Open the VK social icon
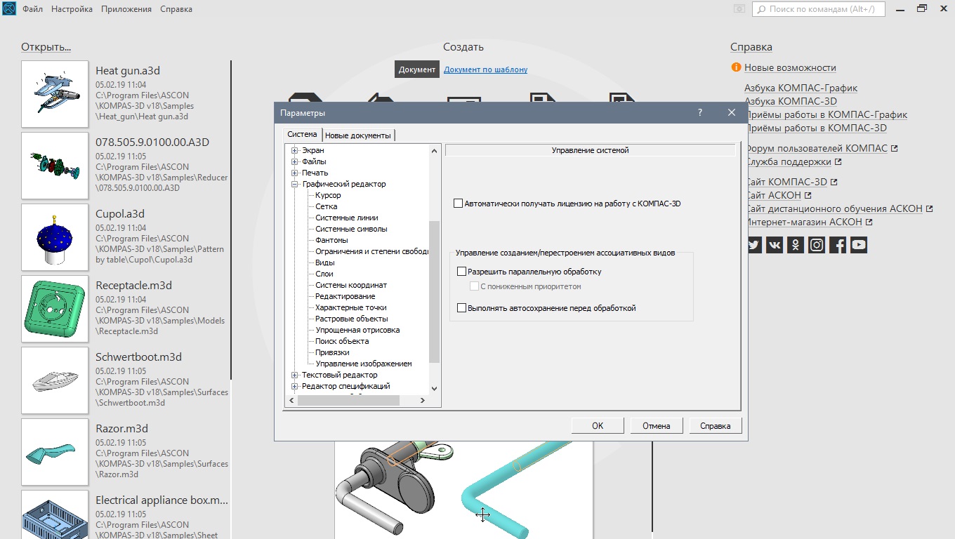 [775, 245]
